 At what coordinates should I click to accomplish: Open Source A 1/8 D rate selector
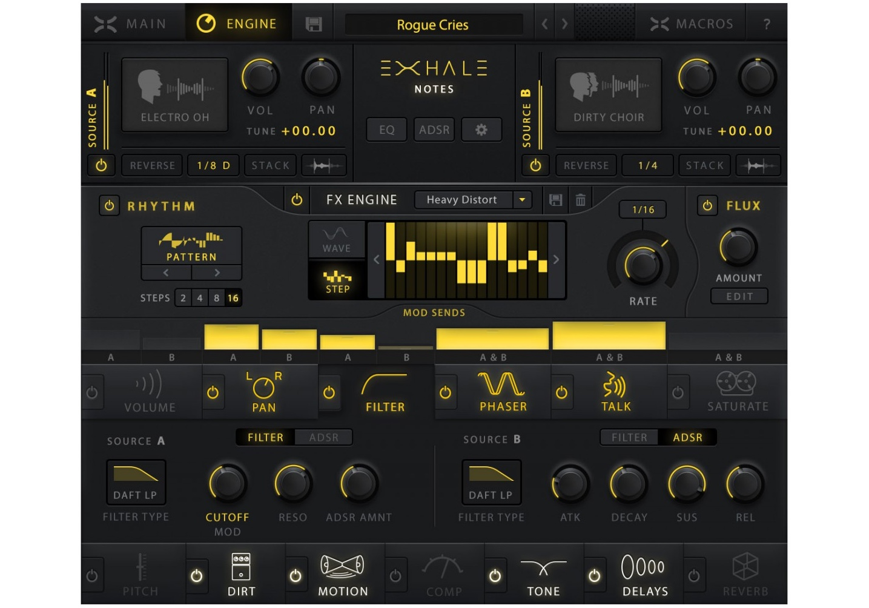pos(213,165)
